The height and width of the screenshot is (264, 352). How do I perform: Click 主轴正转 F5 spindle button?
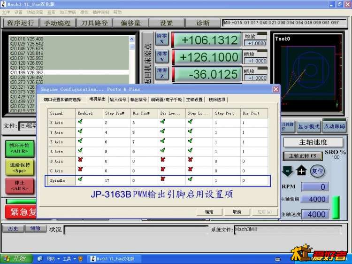click(302, 155)
